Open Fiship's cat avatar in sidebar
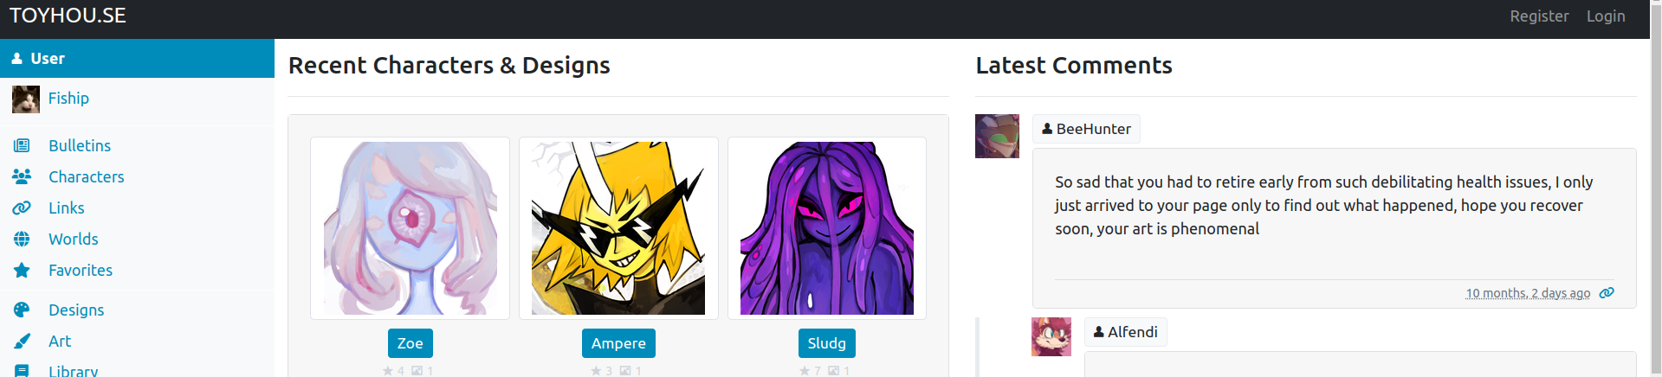 tap(26, 99)
